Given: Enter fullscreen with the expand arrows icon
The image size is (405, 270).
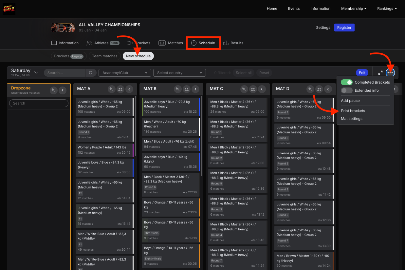Looking at the screenshot, I should tap(380, 73).
